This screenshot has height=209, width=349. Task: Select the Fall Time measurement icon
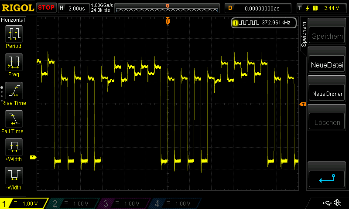14,118
